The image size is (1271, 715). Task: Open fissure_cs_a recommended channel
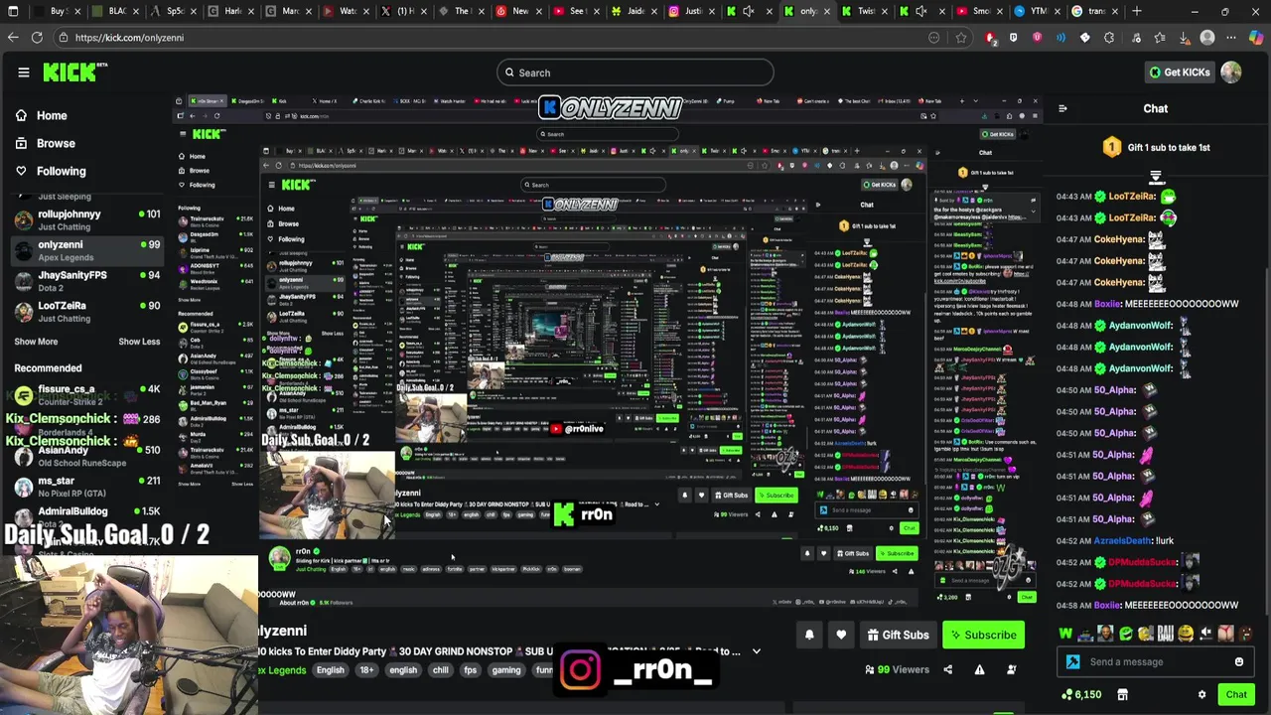point(85,394)
